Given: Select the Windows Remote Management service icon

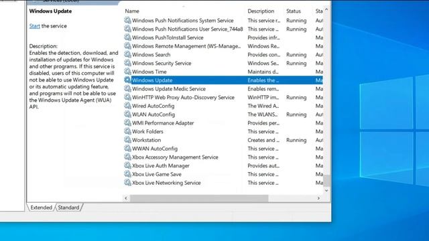Looking at the screenshot, I should (x=127, y=46).
